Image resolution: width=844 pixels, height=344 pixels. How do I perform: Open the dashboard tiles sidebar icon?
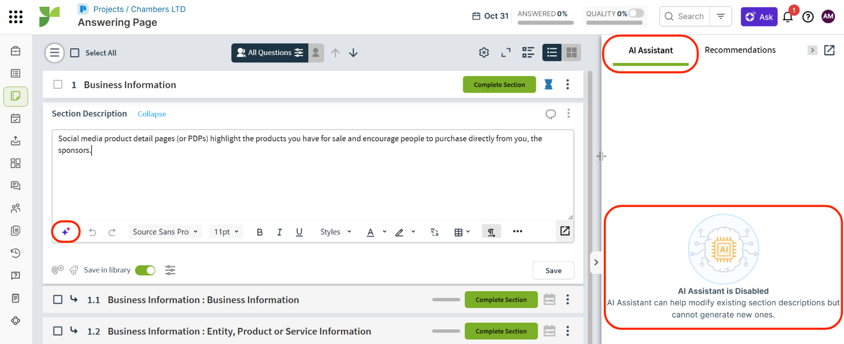(x=16, y=163)
